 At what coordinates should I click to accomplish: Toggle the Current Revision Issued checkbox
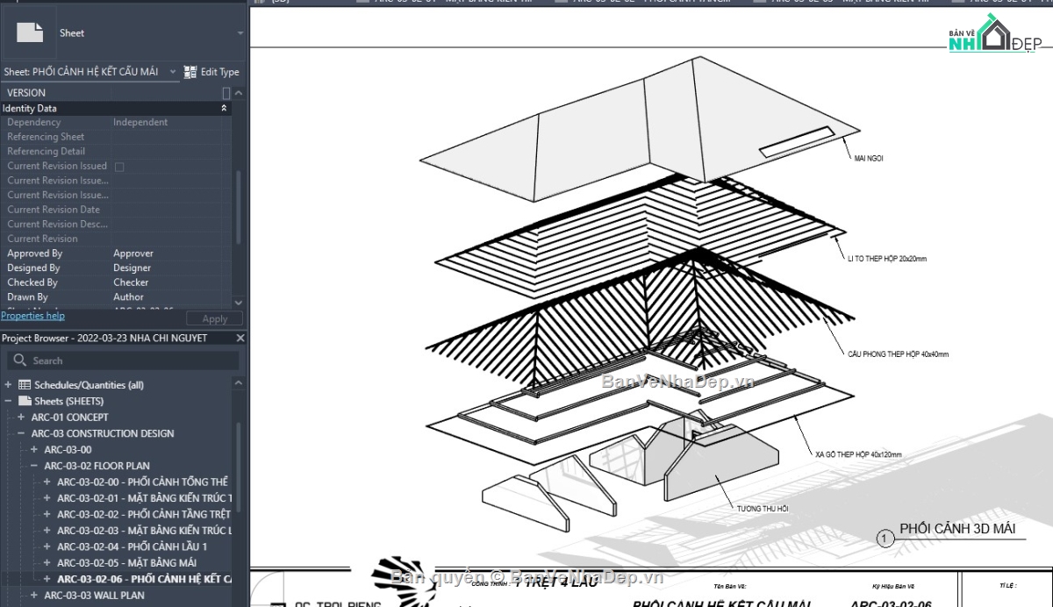pos(119,167)
